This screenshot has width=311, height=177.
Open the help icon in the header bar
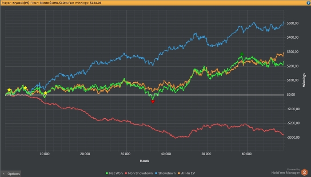(308, 3)
